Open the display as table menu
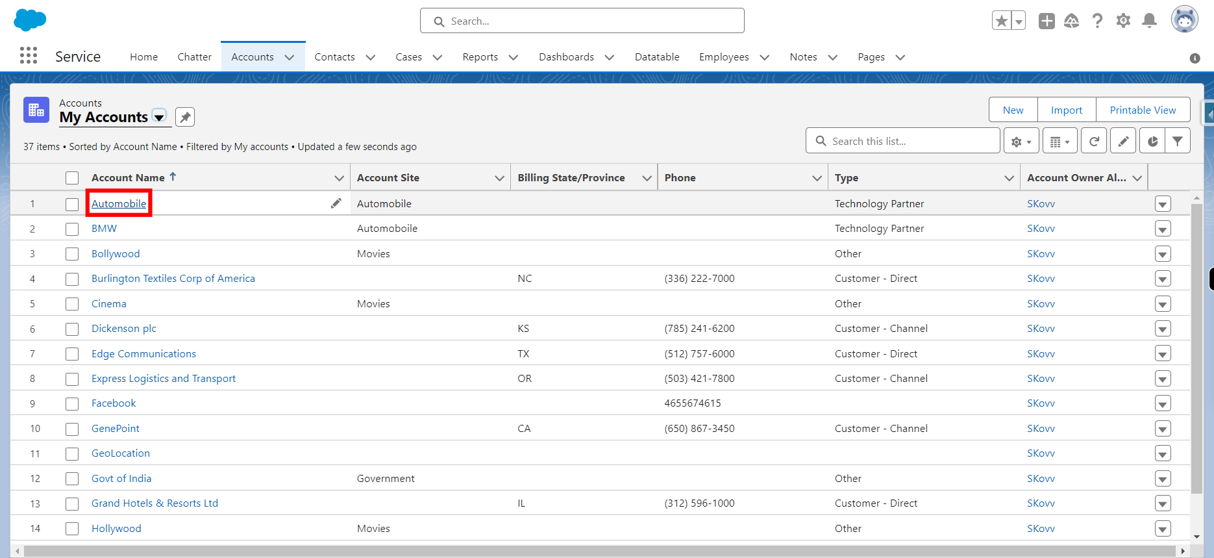This screenshot has width=1214, height=558. (x=1060, y=141)
